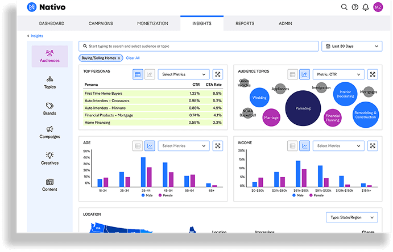Select the Wedding bubble

coord(259,98)
